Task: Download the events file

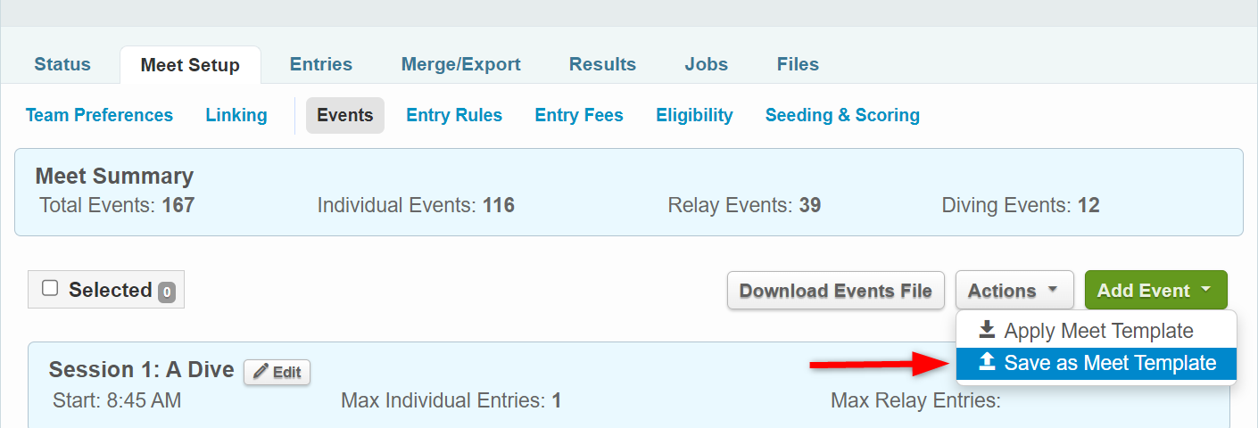Action: (836, 291)
